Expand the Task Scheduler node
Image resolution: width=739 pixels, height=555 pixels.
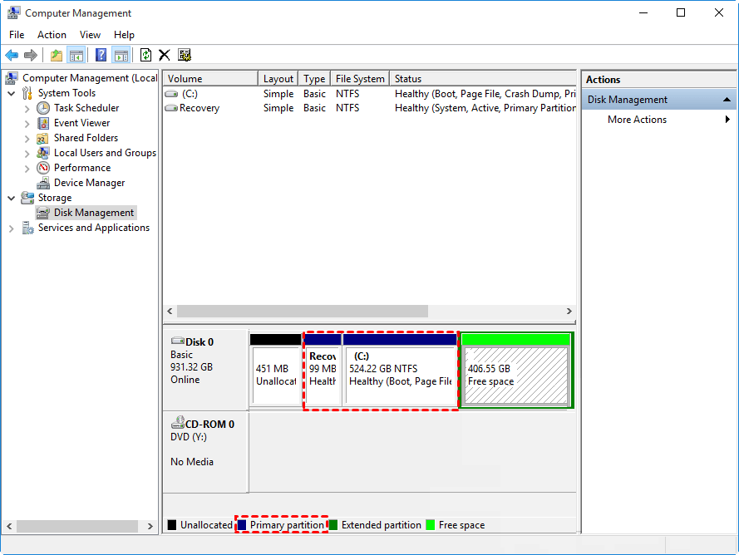click(x=27, y=108)
